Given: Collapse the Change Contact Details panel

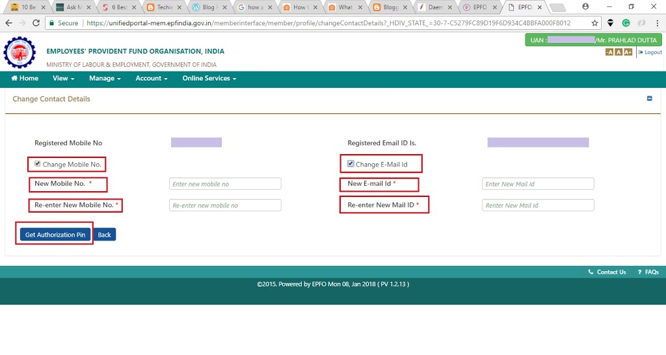Looking at the screenshot, I should tap(650, 99).
